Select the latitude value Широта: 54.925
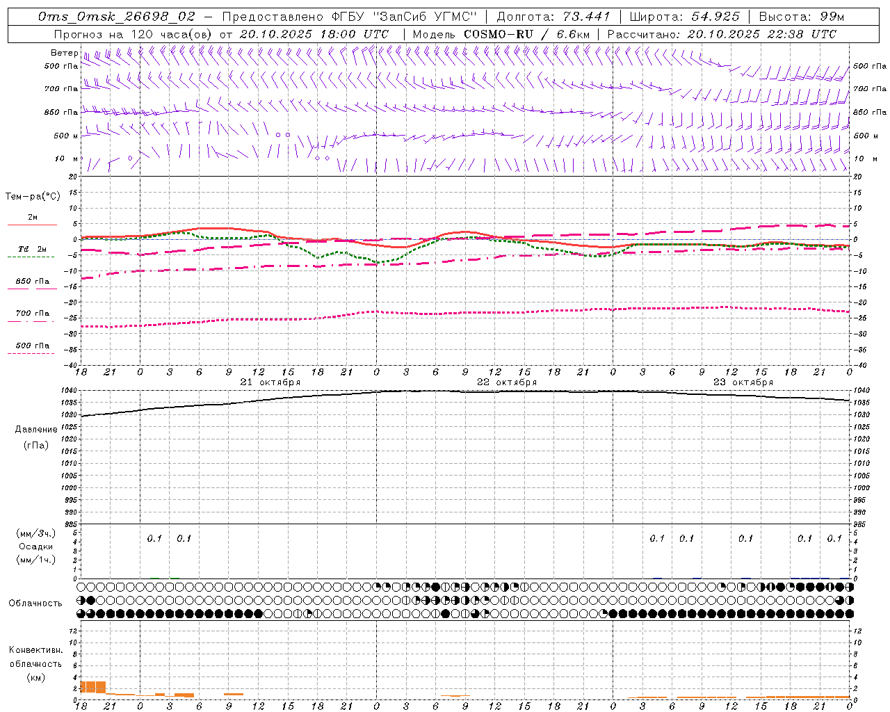The image size is (890, 712). point(684,17)
